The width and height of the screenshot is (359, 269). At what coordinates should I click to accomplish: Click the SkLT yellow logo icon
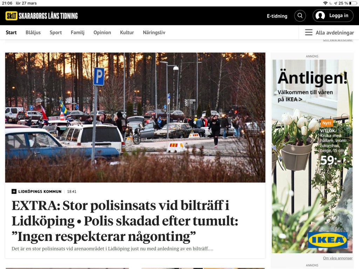point(12,16)
